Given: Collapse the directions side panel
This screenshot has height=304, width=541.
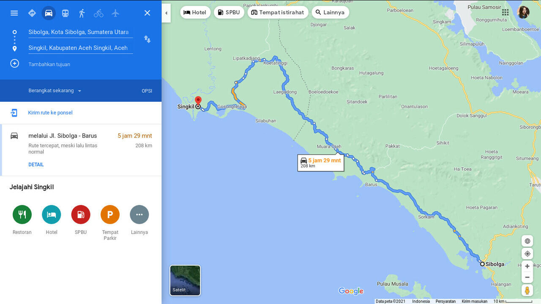Looking at the screenshot, I should click(166, 13).
